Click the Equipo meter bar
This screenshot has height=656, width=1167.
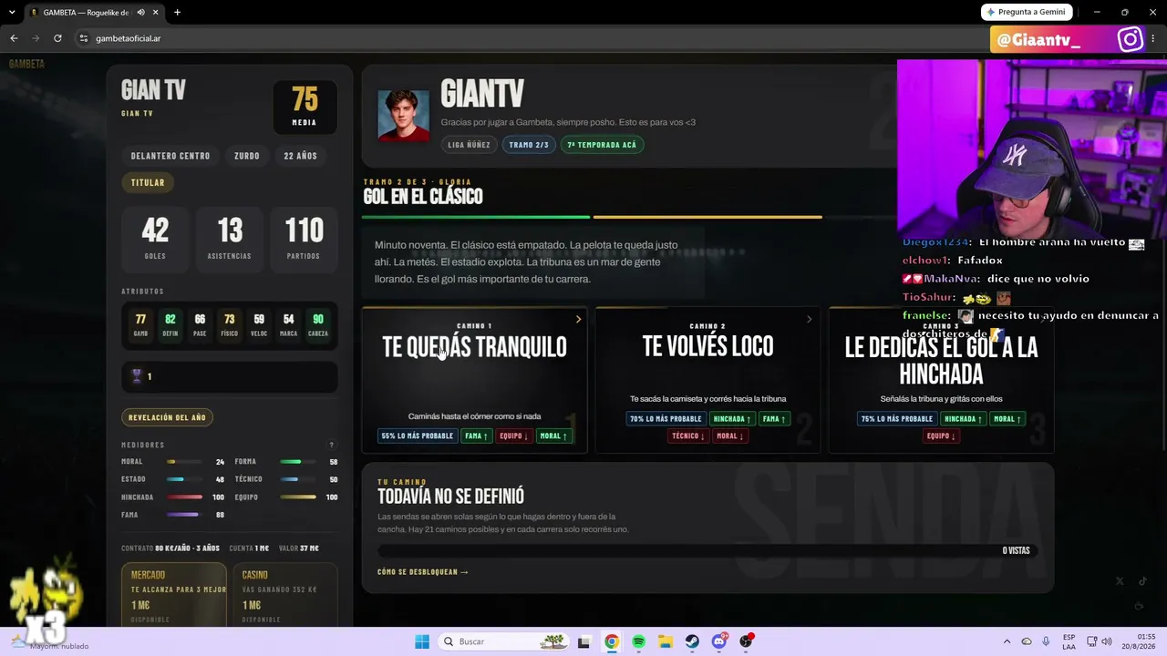298,497
